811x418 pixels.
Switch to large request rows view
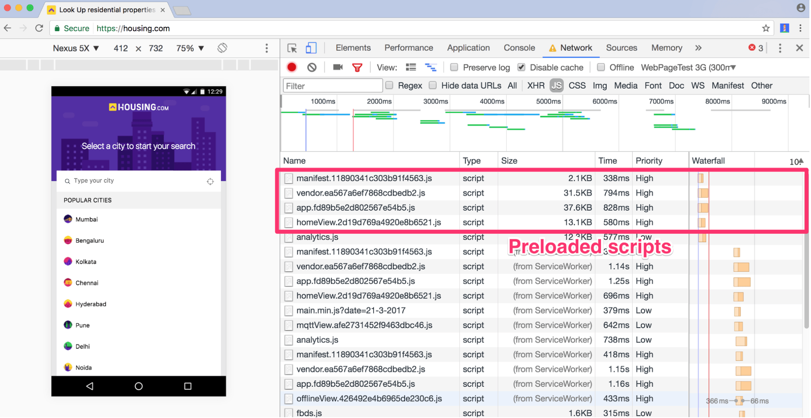[x=411, y=68]
